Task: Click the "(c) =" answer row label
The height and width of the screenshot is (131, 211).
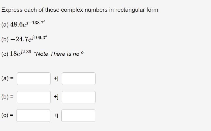Action: pos(7,115)
